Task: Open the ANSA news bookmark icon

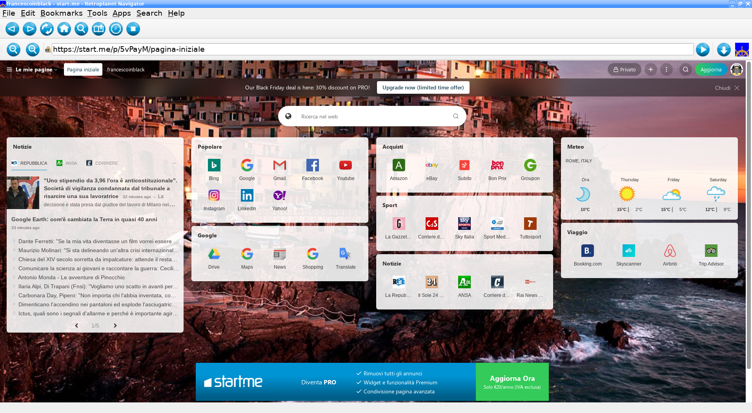Action: click(464, 282)
